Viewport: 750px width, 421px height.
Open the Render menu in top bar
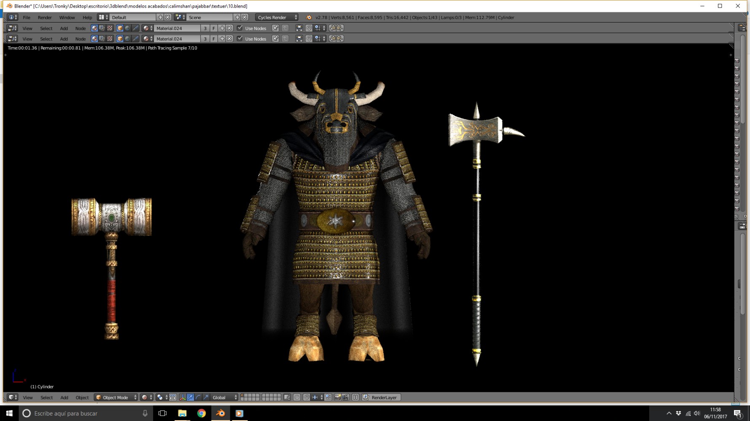(45, 17)
